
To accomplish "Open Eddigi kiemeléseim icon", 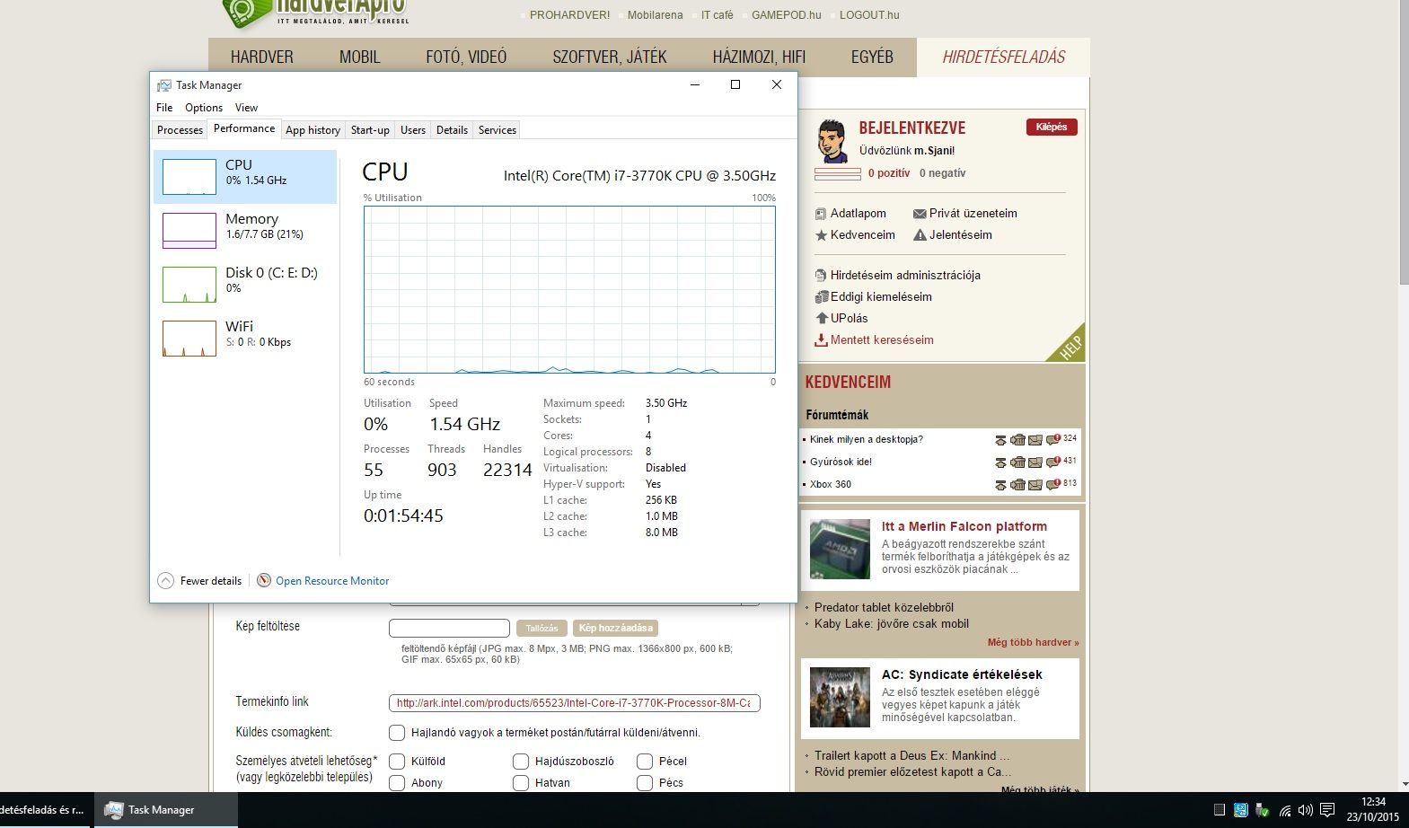I will (821, 297).
